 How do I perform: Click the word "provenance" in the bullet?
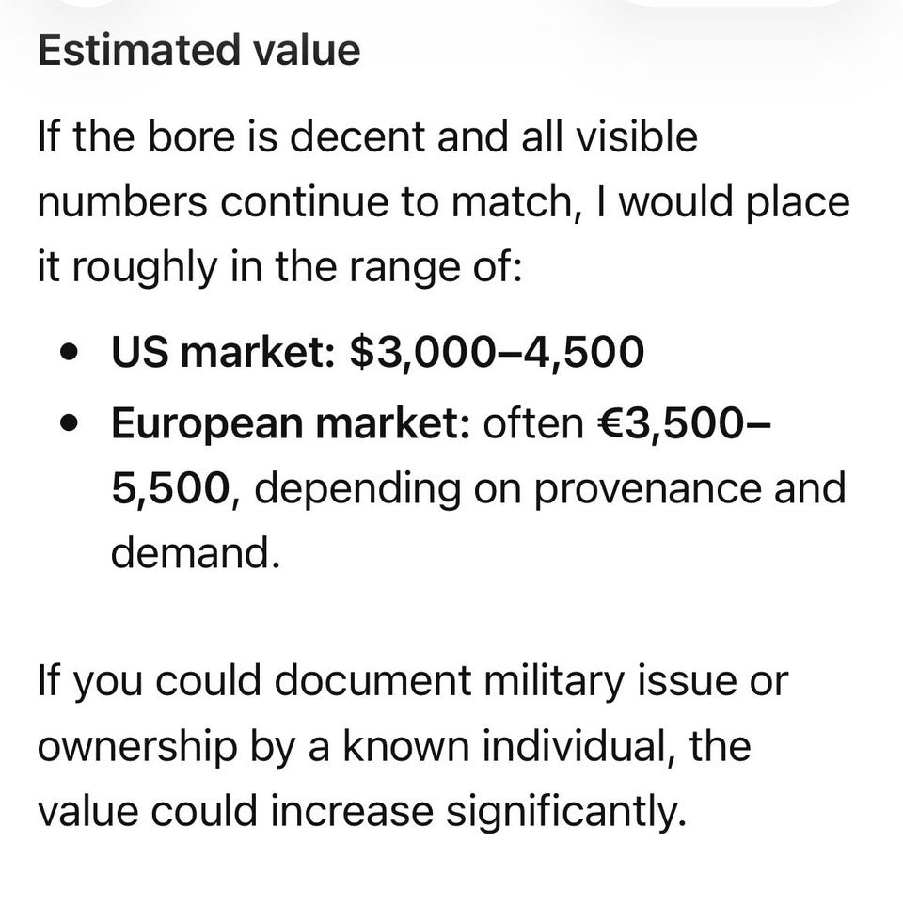tap(647, 489)
